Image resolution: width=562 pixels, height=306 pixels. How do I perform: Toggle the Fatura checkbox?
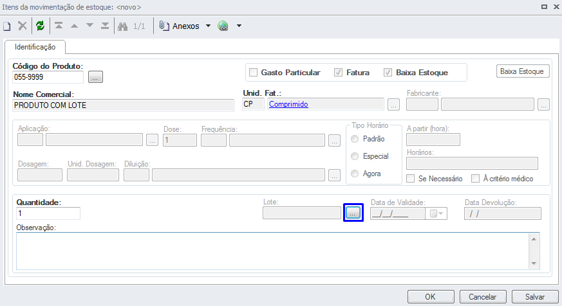point(338,72)
